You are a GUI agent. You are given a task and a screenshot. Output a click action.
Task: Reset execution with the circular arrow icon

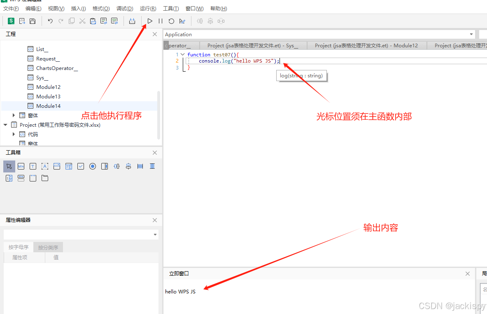click(171, 21)
